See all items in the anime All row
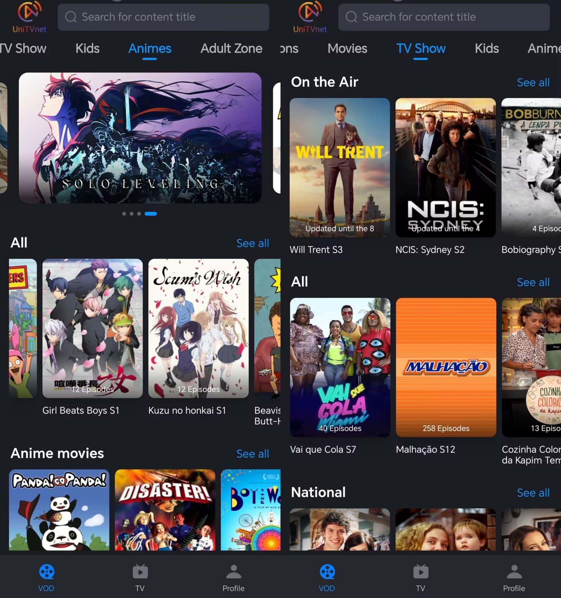The height and width of the screenshot is (598, 561). point(252,243)
